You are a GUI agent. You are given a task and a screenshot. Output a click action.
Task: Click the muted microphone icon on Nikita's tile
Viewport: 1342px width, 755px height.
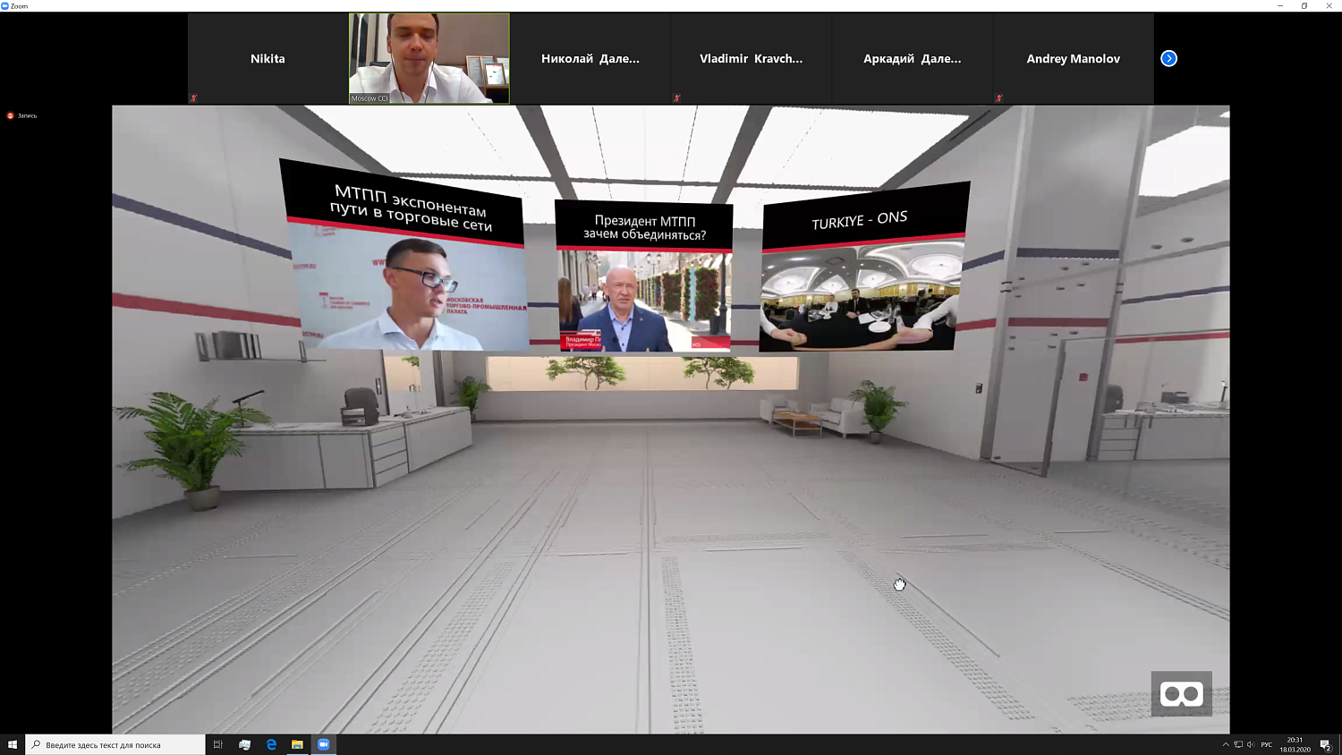193,98
